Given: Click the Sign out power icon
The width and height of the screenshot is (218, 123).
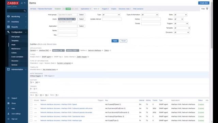Looking at the screenshot, I should click(9, 119).
